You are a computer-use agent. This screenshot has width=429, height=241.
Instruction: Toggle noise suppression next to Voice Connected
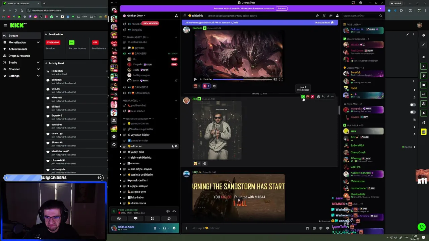(168, 211)
